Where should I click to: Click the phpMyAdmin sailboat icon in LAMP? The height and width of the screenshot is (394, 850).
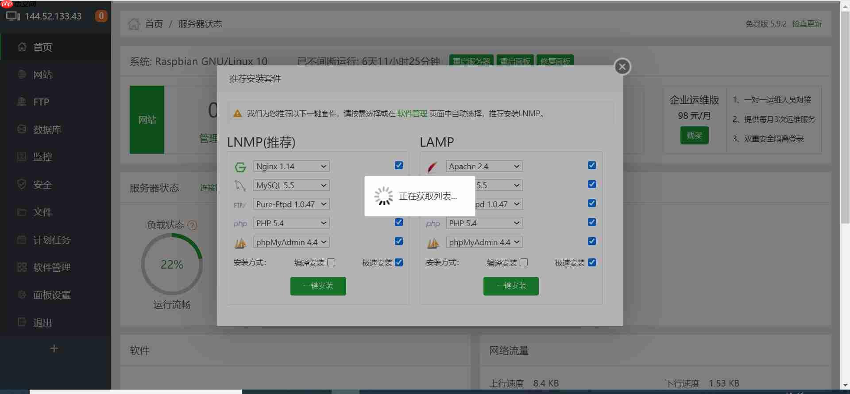(x=433, y=242)
